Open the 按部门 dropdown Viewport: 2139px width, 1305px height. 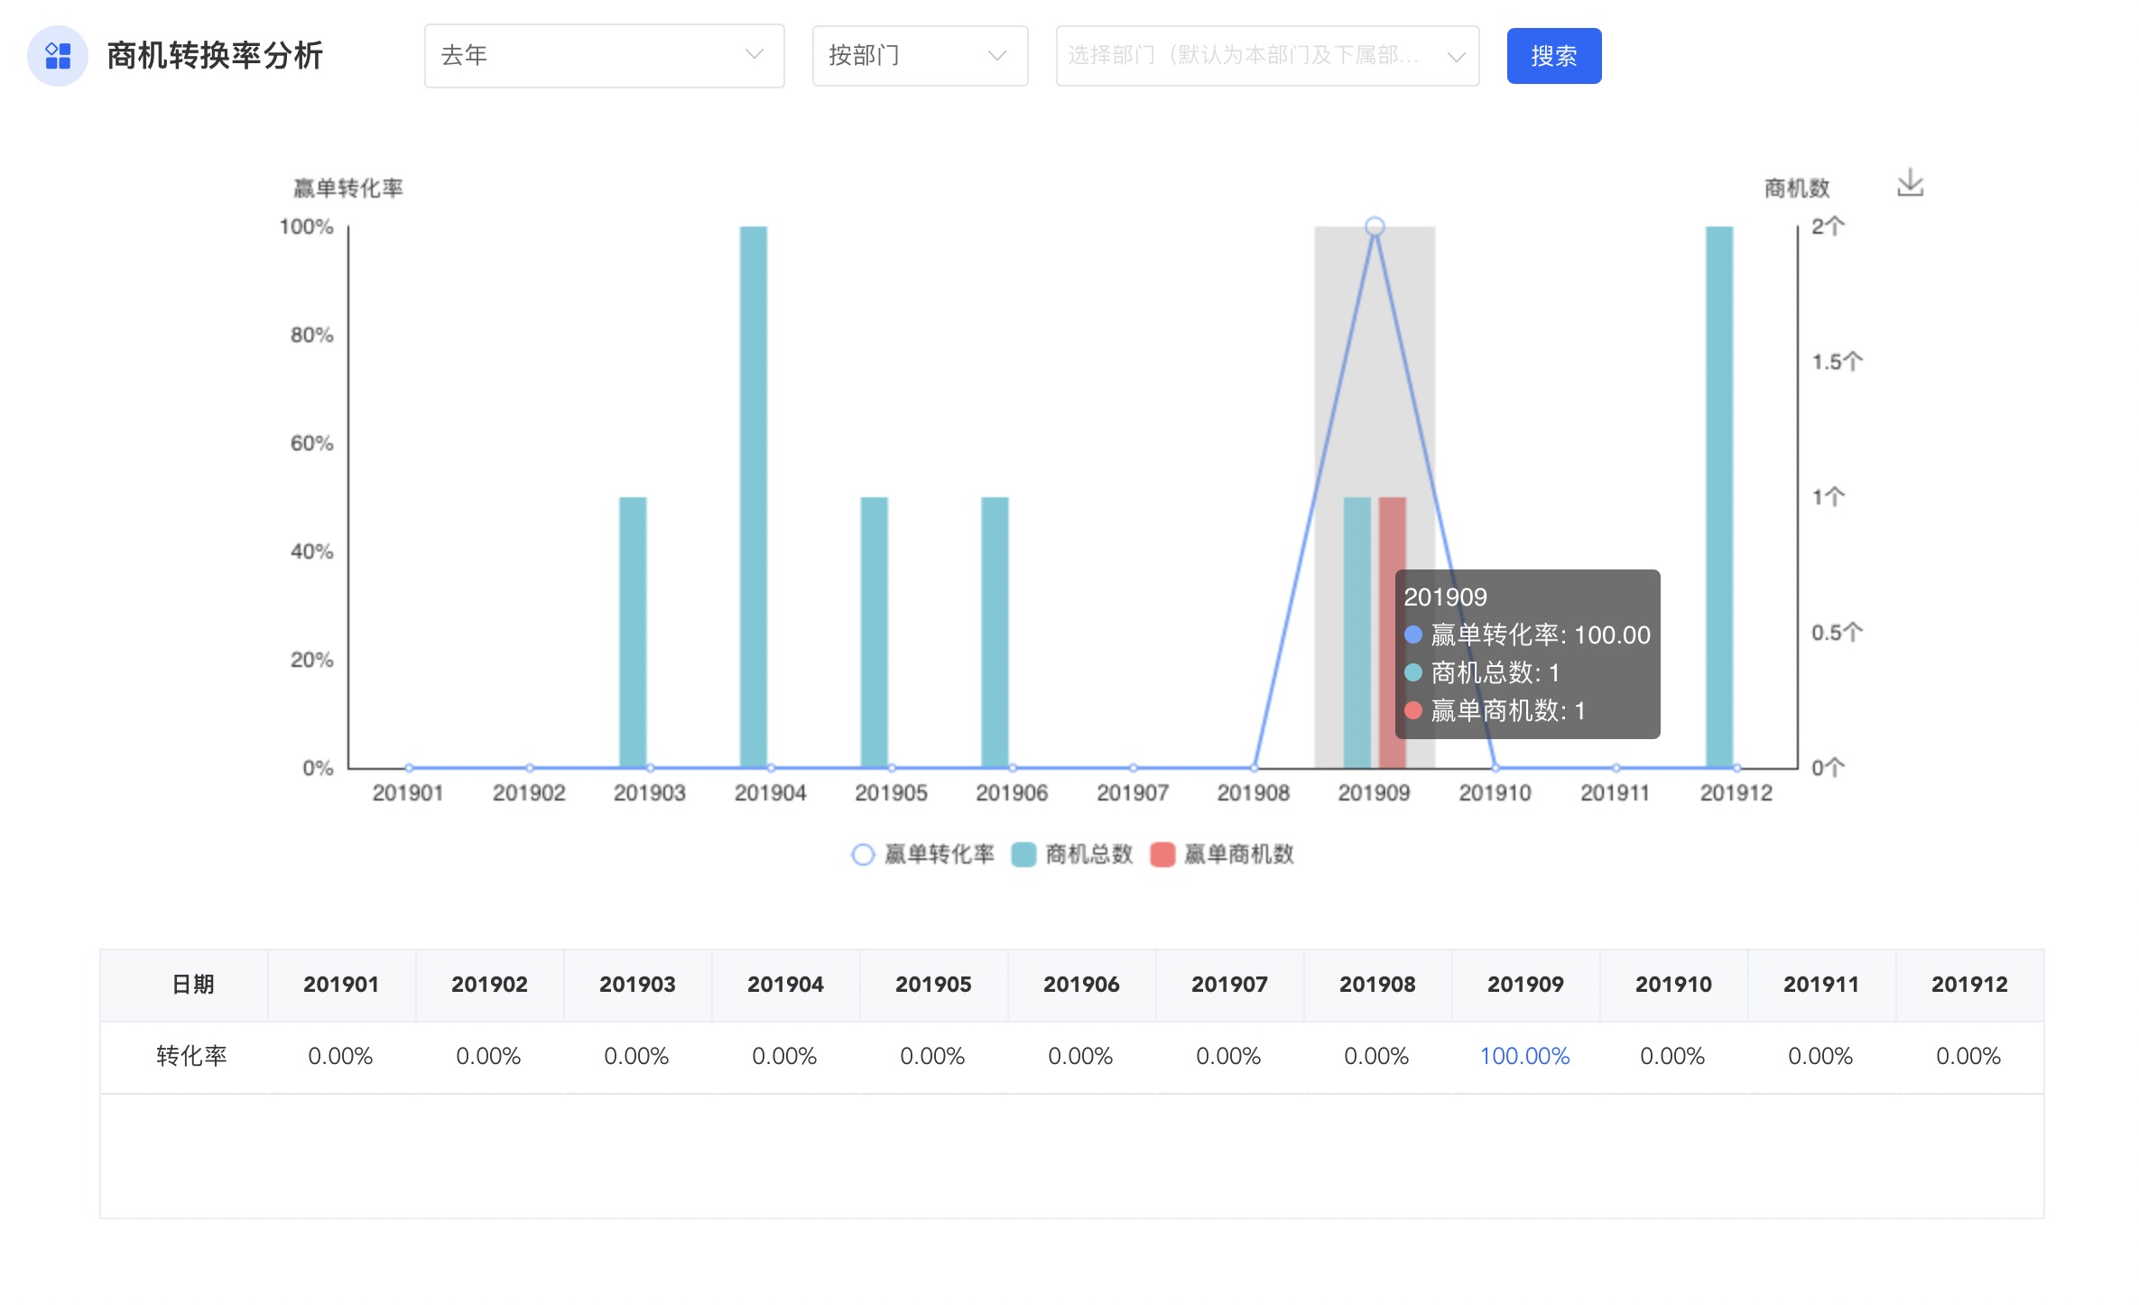pyautogui.click(x=919, y=56)
